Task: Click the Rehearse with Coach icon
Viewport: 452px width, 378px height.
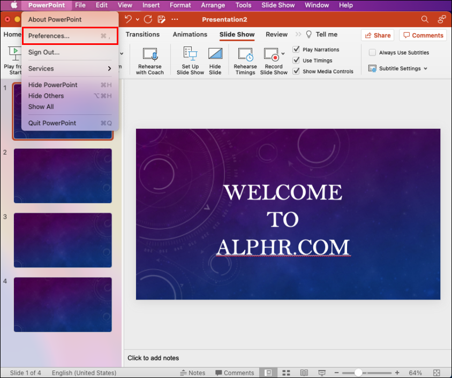Action: (x=149, y=54)
